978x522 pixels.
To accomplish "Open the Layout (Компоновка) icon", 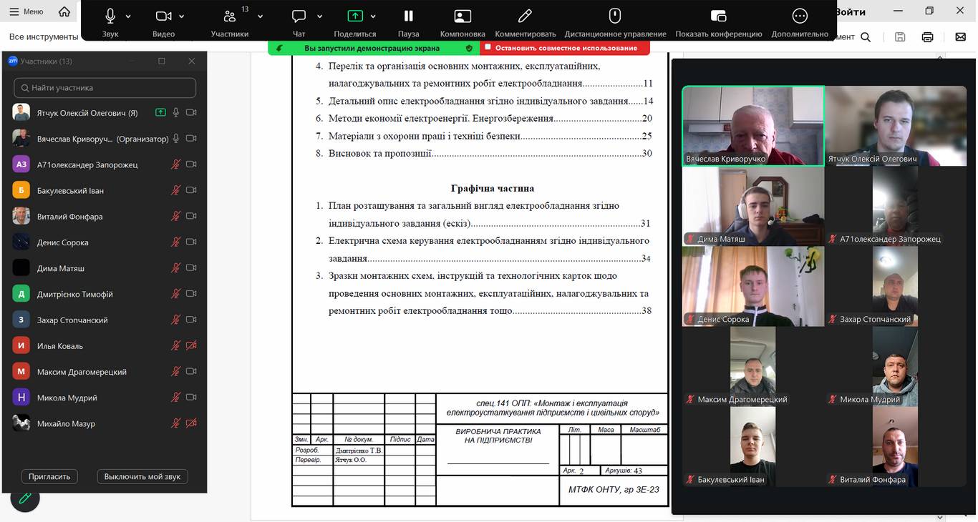I will pos(463,16).
